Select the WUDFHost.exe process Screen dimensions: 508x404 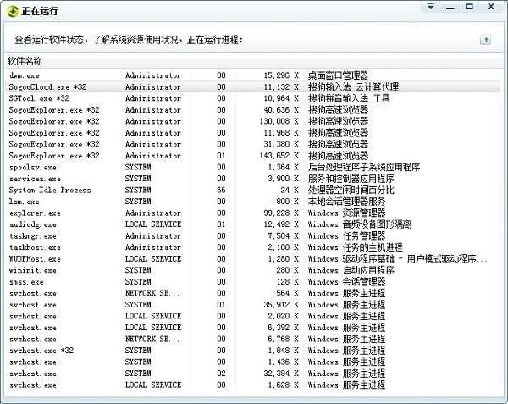point(254,259)
